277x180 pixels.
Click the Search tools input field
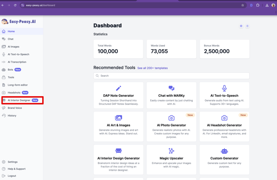(x=171, y=75)
